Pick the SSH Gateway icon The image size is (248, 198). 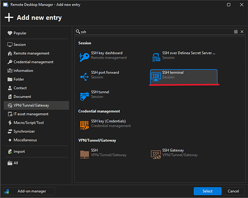click(156, 155)
